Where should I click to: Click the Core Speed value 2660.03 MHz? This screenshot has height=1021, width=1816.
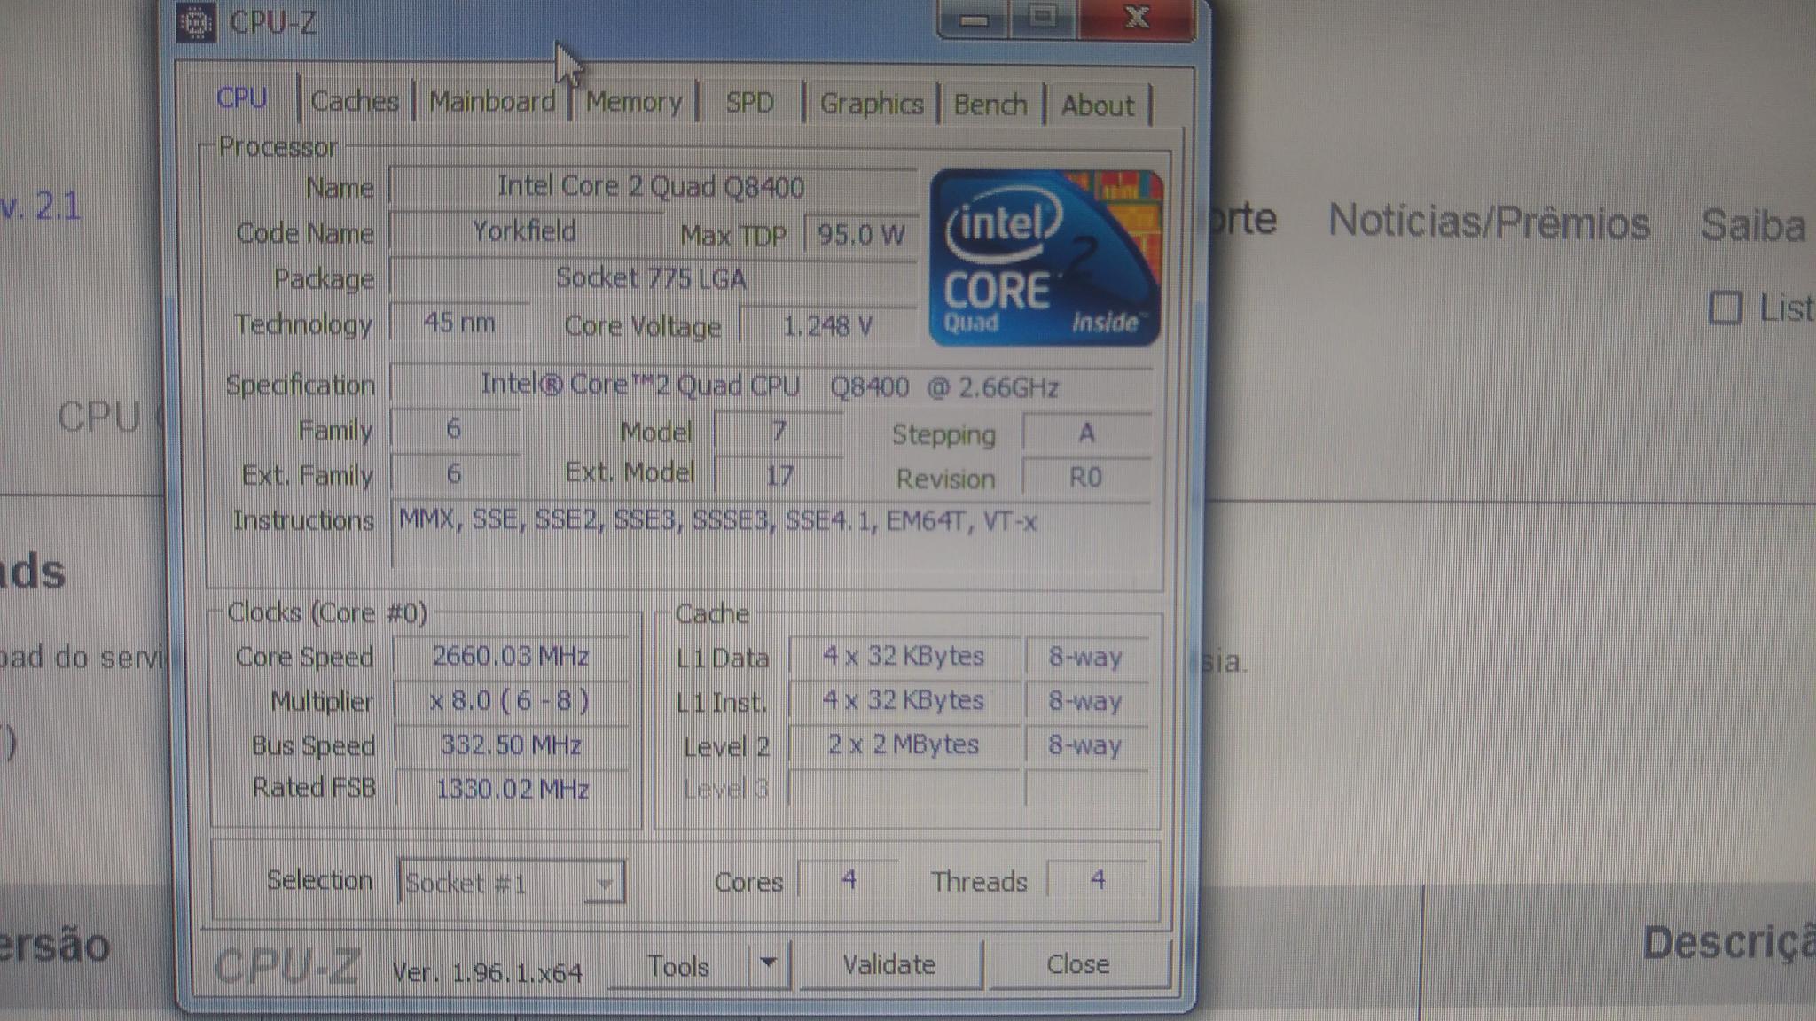tap(511, 656)
